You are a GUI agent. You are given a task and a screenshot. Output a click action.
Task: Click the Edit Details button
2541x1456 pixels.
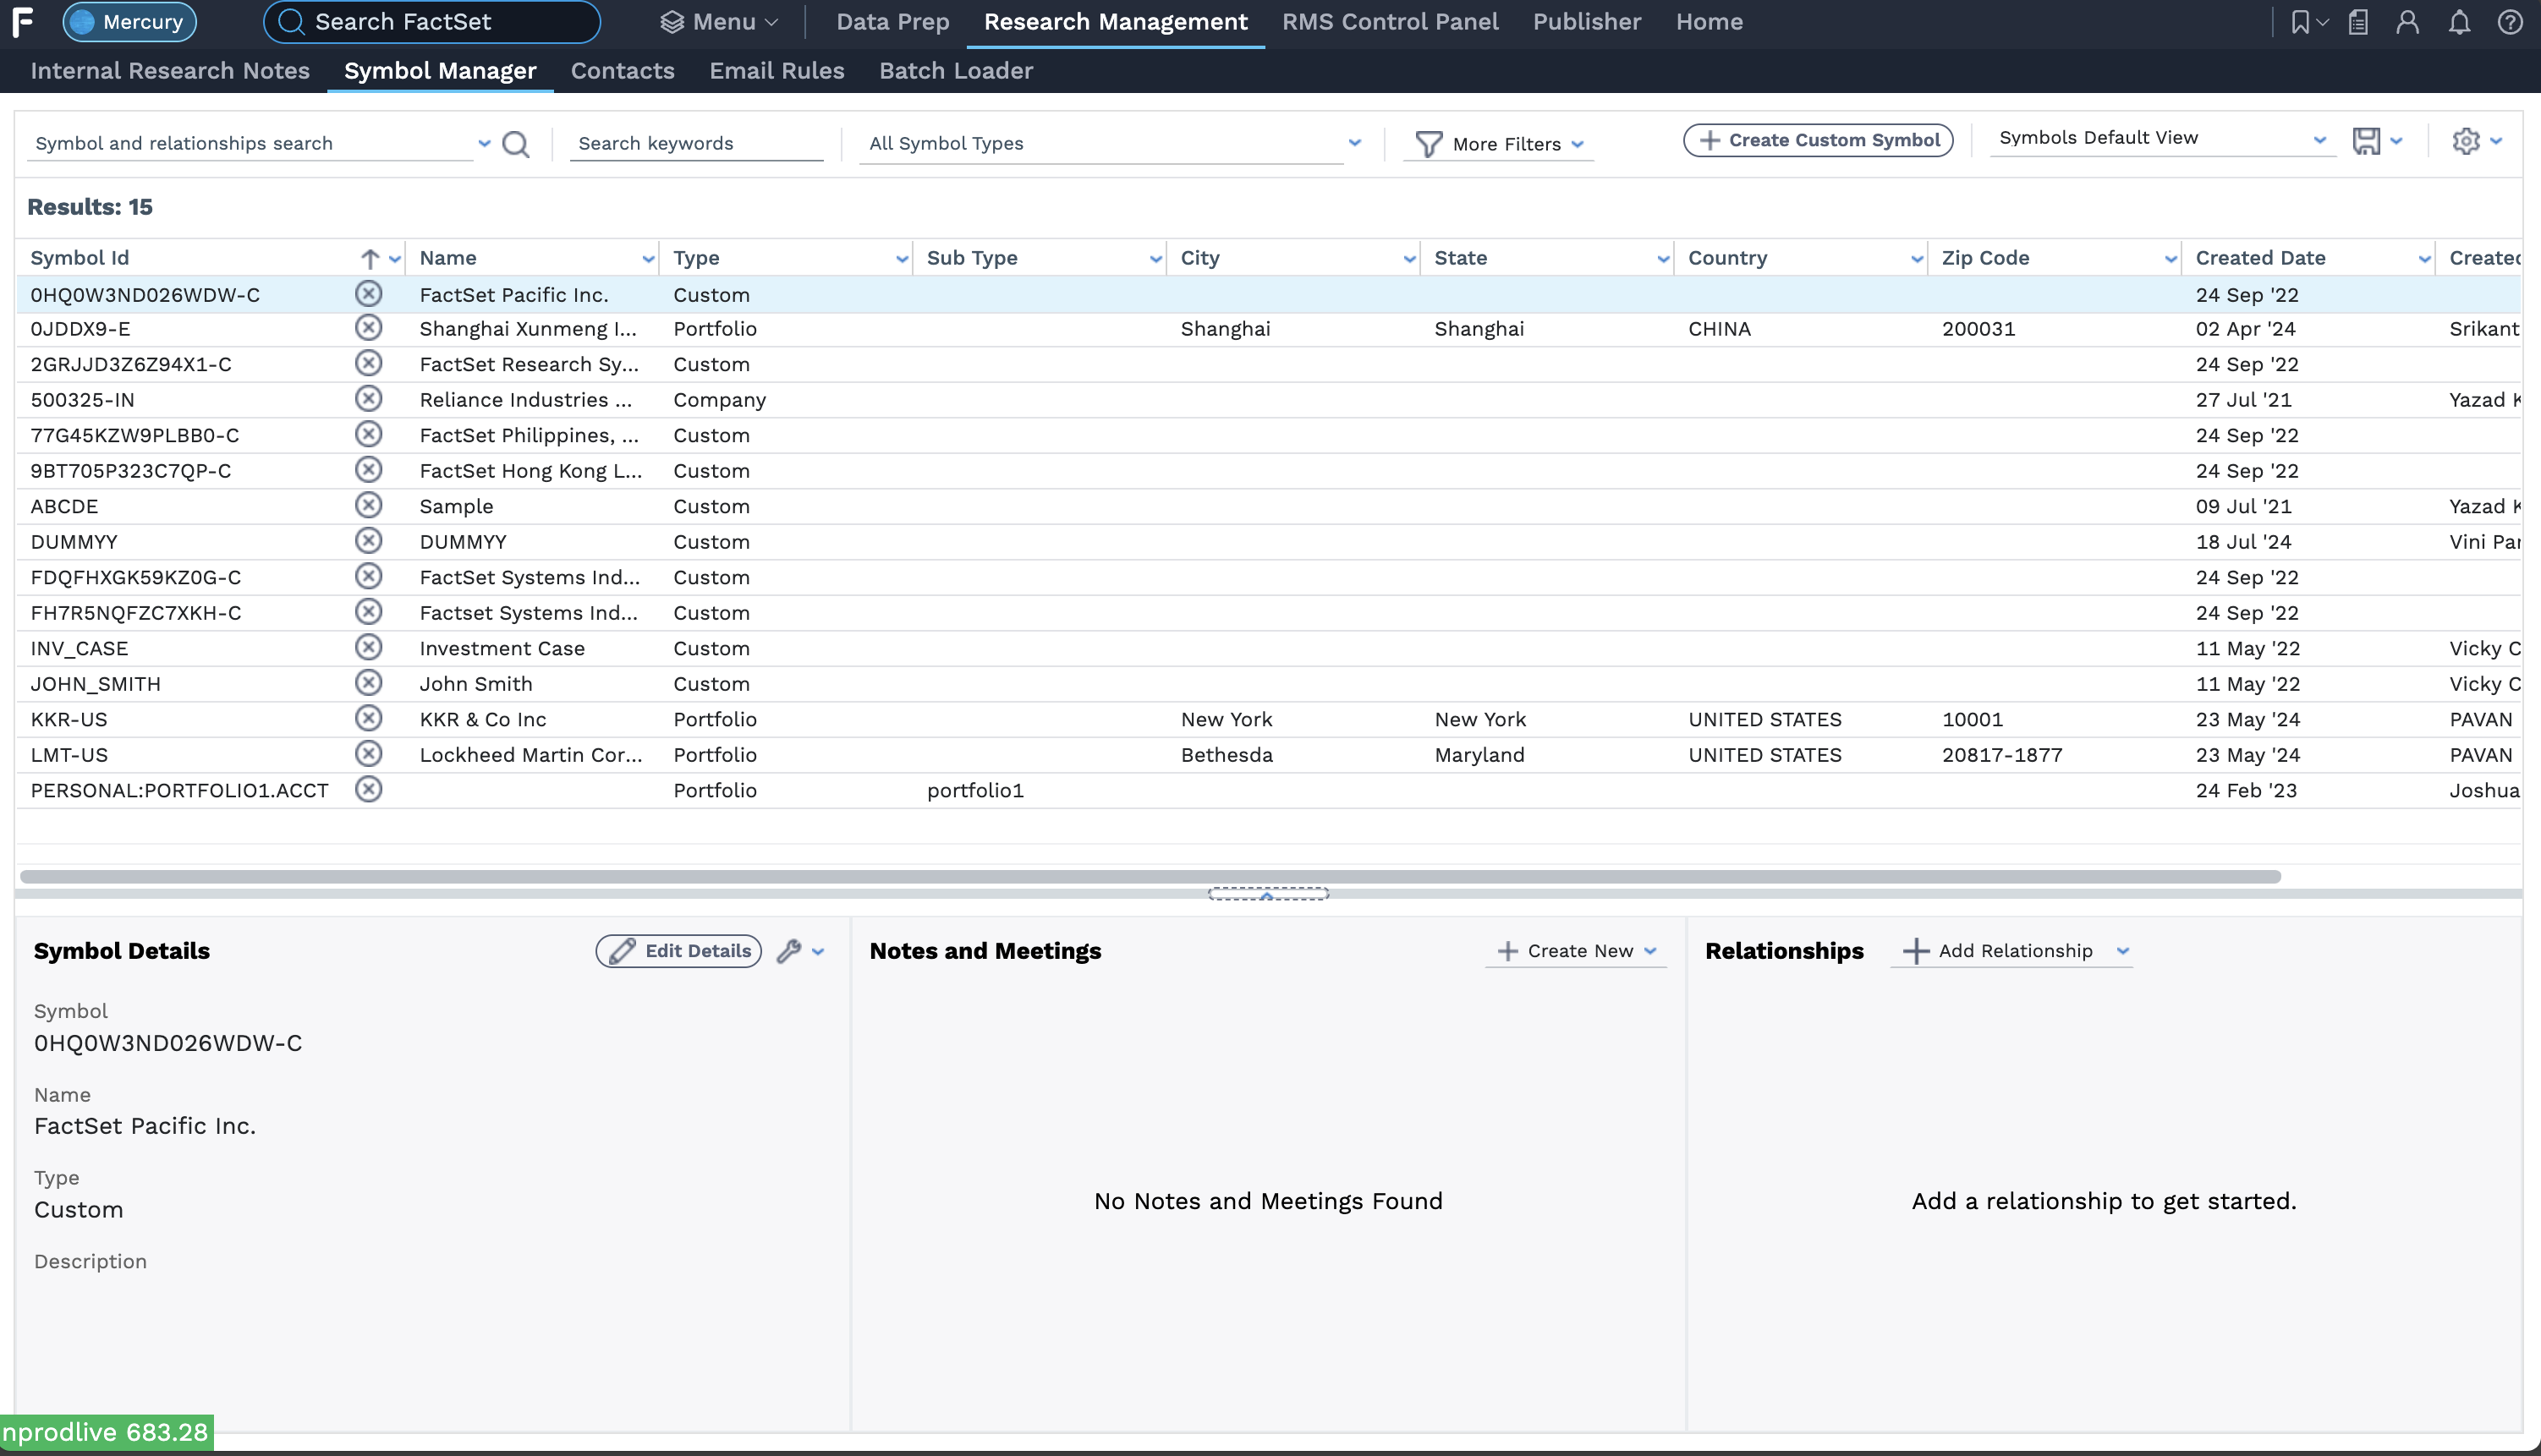tap(678, 950)
